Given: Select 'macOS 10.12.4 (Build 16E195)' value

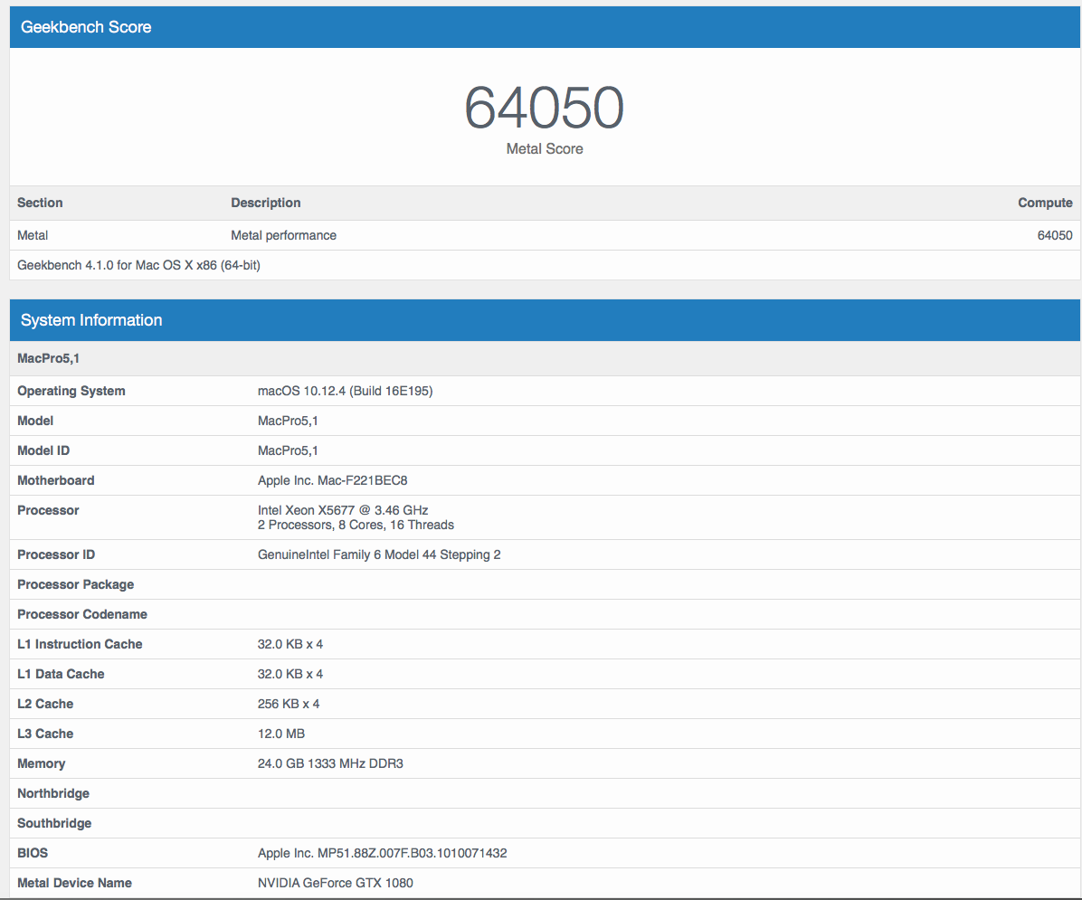Looking at the screenshot, I should [x=345, y=391].
